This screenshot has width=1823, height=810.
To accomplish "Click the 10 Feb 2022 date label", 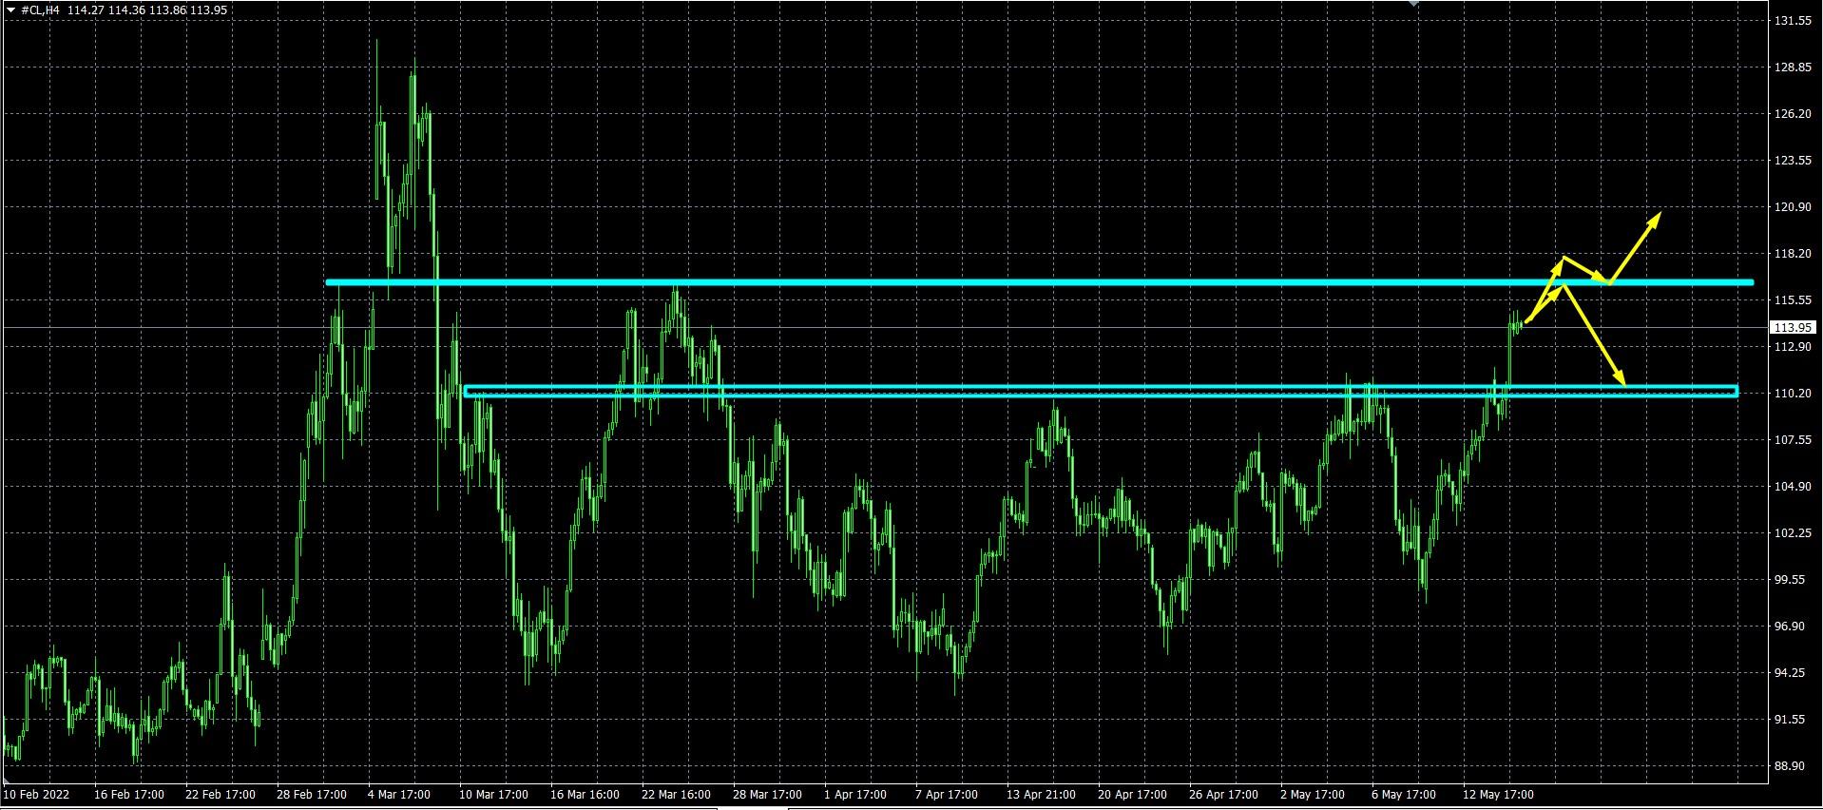I will click(x=37, y=794).
